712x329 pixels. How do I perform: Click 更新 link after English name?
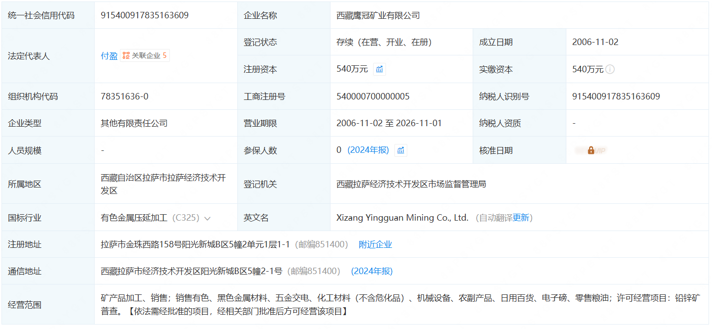(521, 218)
